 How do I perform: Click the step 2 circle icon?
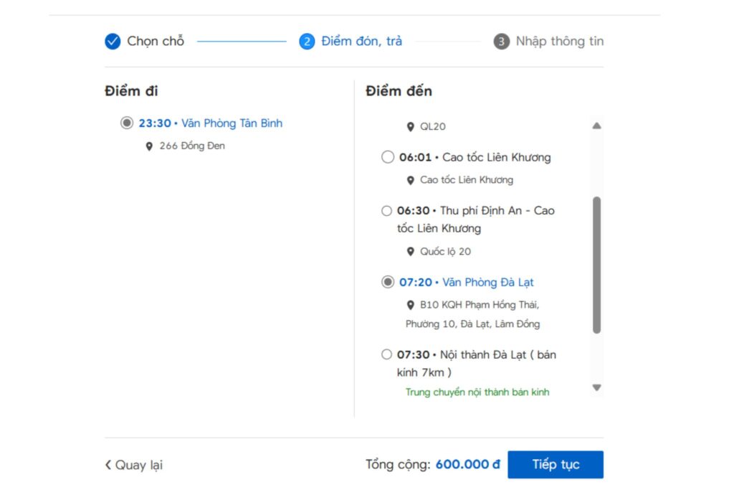(307, 41)
